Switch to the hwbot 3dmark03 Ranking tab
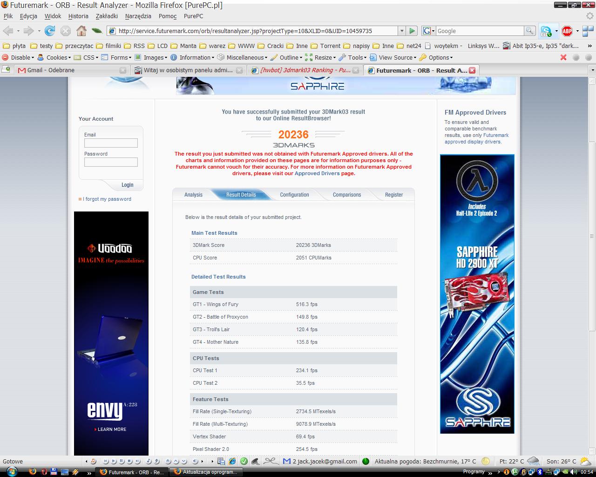Viewport: 596px width, 477px height. 304,70
